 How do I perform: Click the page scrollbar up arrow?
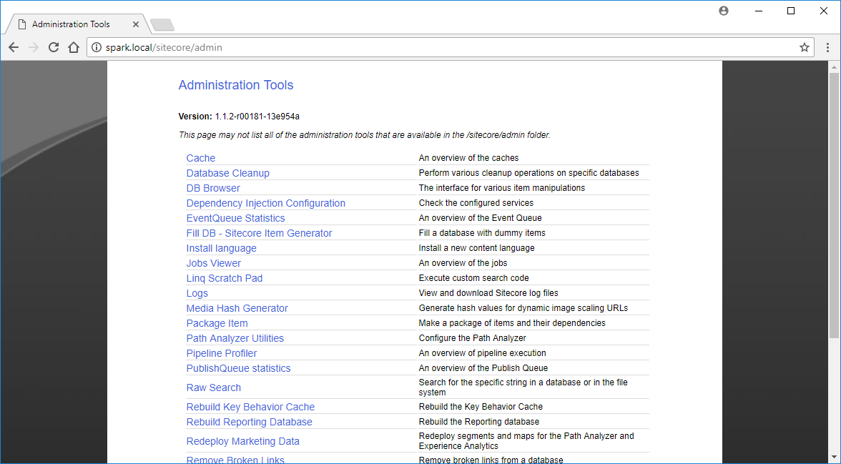pos(834,67)
